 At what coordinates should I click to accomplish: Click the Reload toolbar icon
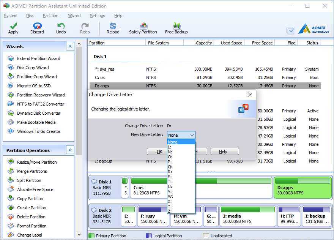113,26
